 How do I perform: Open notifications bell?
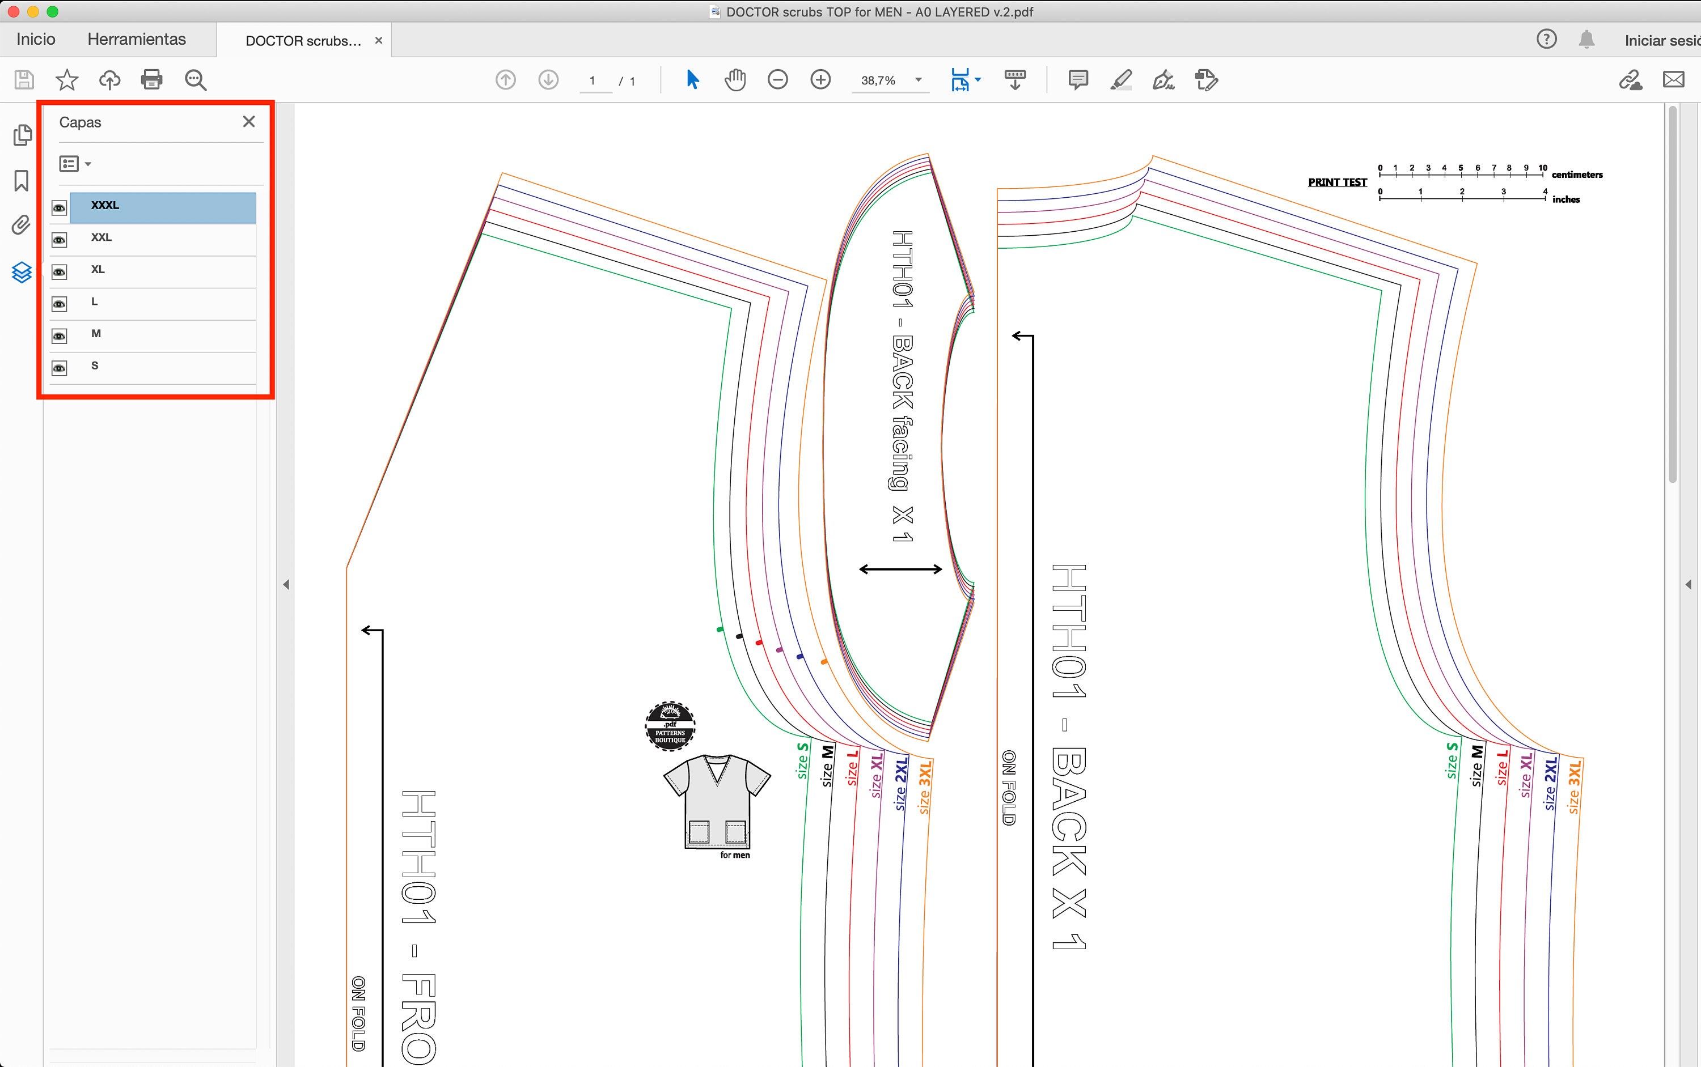[x=1586, y=40]
